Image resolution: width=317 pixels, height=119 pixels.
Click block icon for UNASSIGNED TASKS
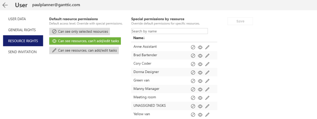[x=193, y=106]
